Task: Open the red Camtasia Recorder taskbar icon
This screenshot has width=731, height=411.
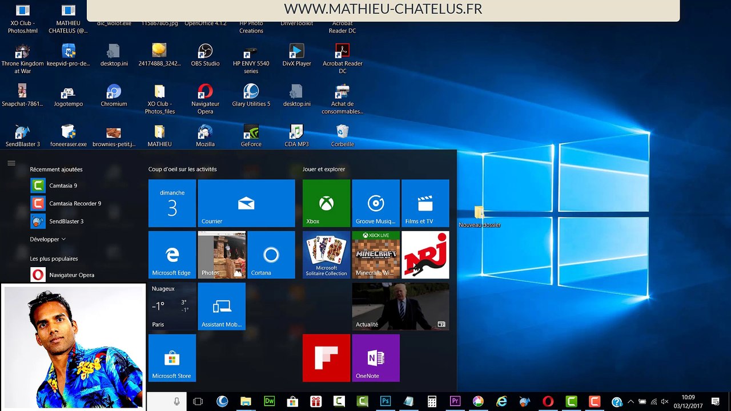Action: pyautogui.click(x=595, y=402)
